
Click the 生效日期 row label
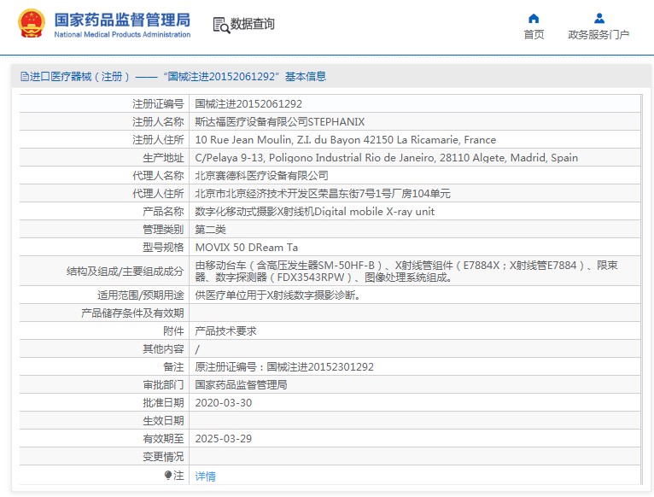163,421
